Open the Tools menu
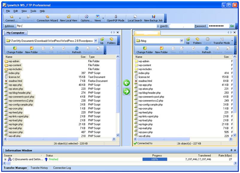 point(33,11)
